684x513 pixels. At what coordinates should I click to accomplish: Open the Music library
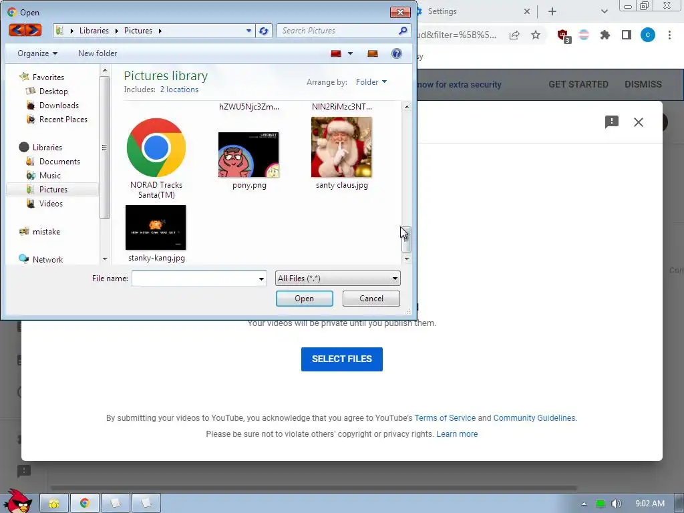[49, 176]
